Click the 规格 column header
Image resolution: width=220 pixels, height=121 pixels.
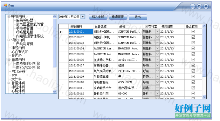[x=130, y=26]
